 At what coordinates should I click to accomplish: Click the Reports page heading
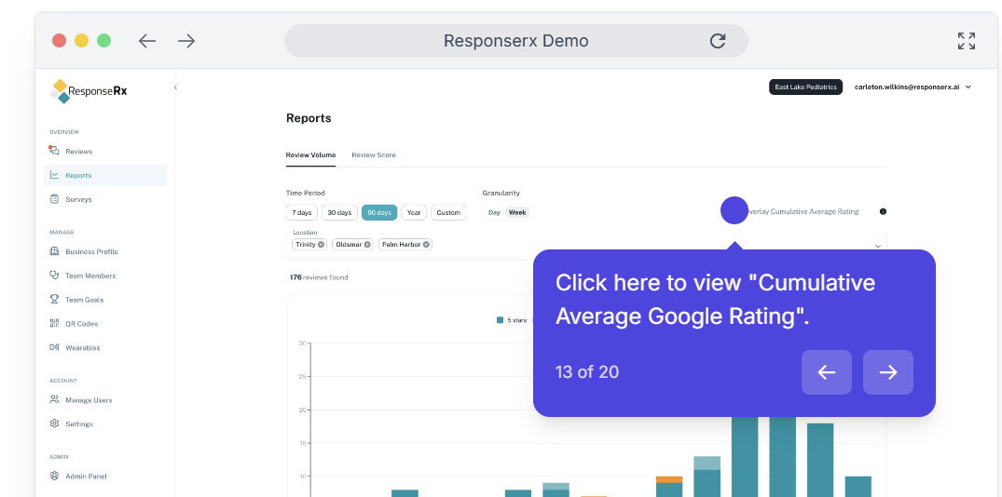tap(309, 118)
